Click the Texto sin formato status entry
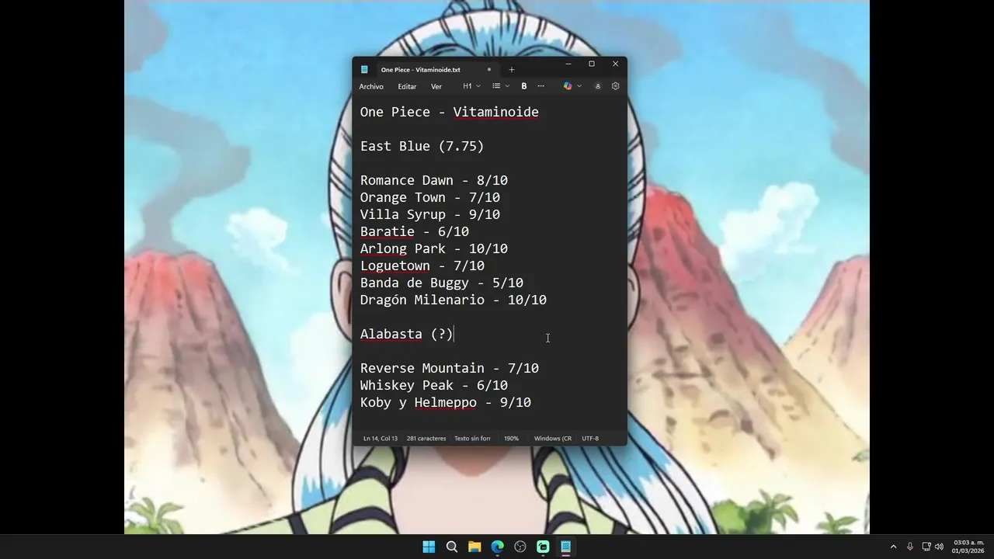The width and height of the screenshot is (994, 559). pos(472,439)
